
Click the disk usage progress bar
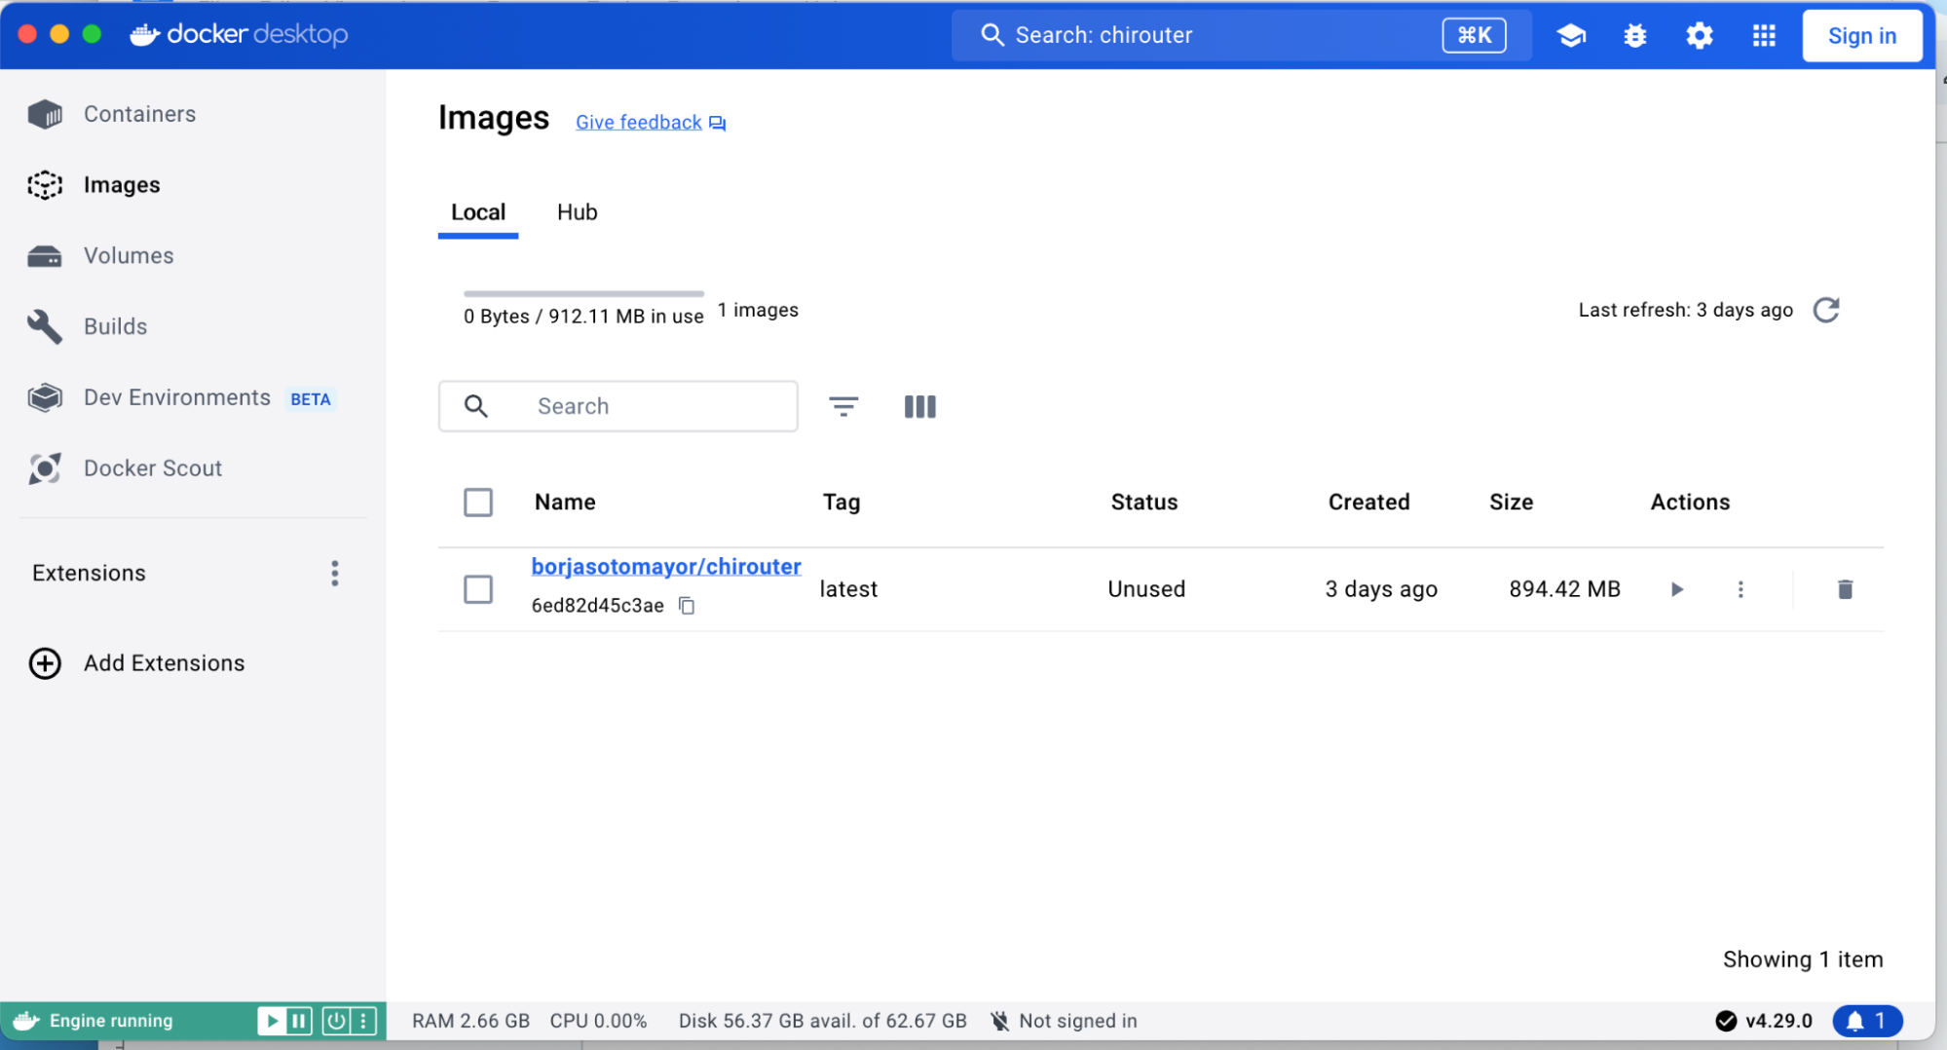click(583, 293)
